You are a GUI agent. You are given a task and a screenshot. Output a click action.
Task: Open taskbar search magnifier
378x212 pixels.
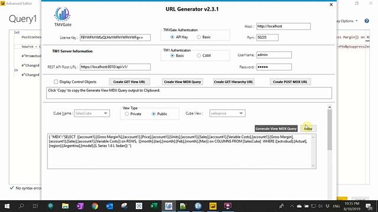[21, 206]
